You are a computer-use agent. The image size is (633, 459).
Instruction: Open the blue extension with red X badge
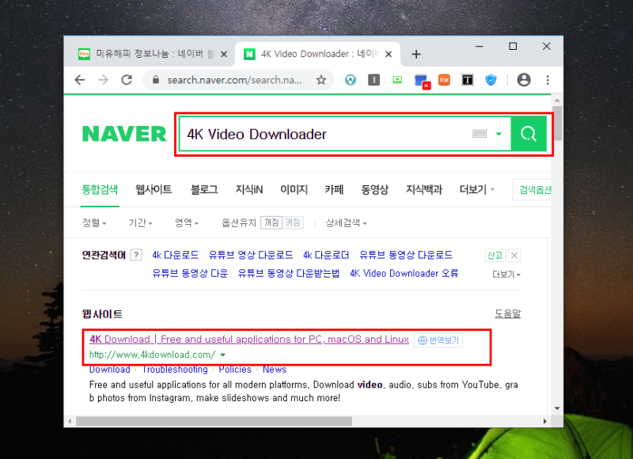[x=422, y=82]
